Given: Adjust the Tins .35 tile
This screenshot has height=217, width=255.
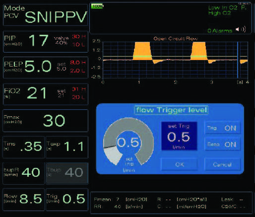Looking at the screenshot, I should tap(23, 147).
